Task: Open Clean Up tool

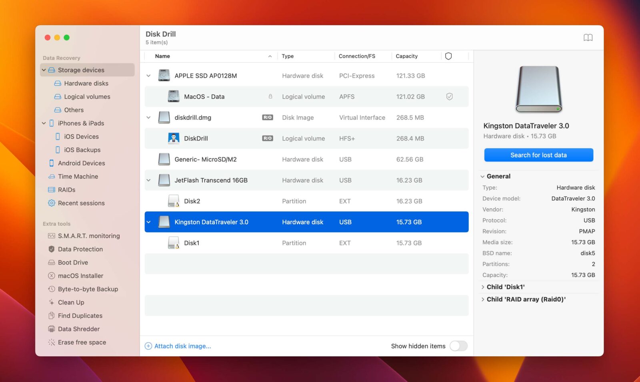Action: click(71, 302)
